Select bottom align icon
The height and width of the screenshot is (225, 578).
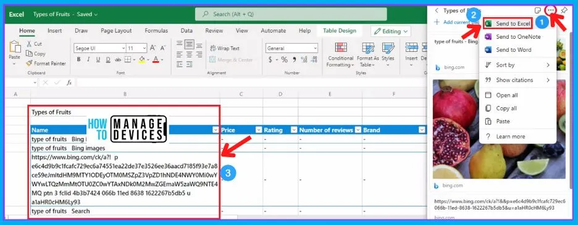tap(199, 45)
